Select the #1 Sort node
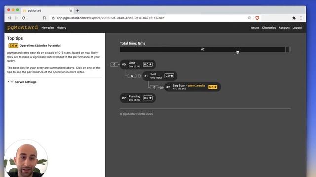 click(159, 76)
